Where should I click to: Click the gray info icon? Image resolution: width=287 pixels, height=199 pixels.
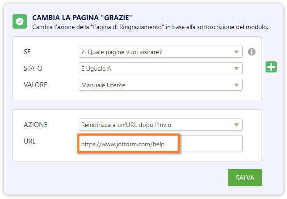[252, 52]
